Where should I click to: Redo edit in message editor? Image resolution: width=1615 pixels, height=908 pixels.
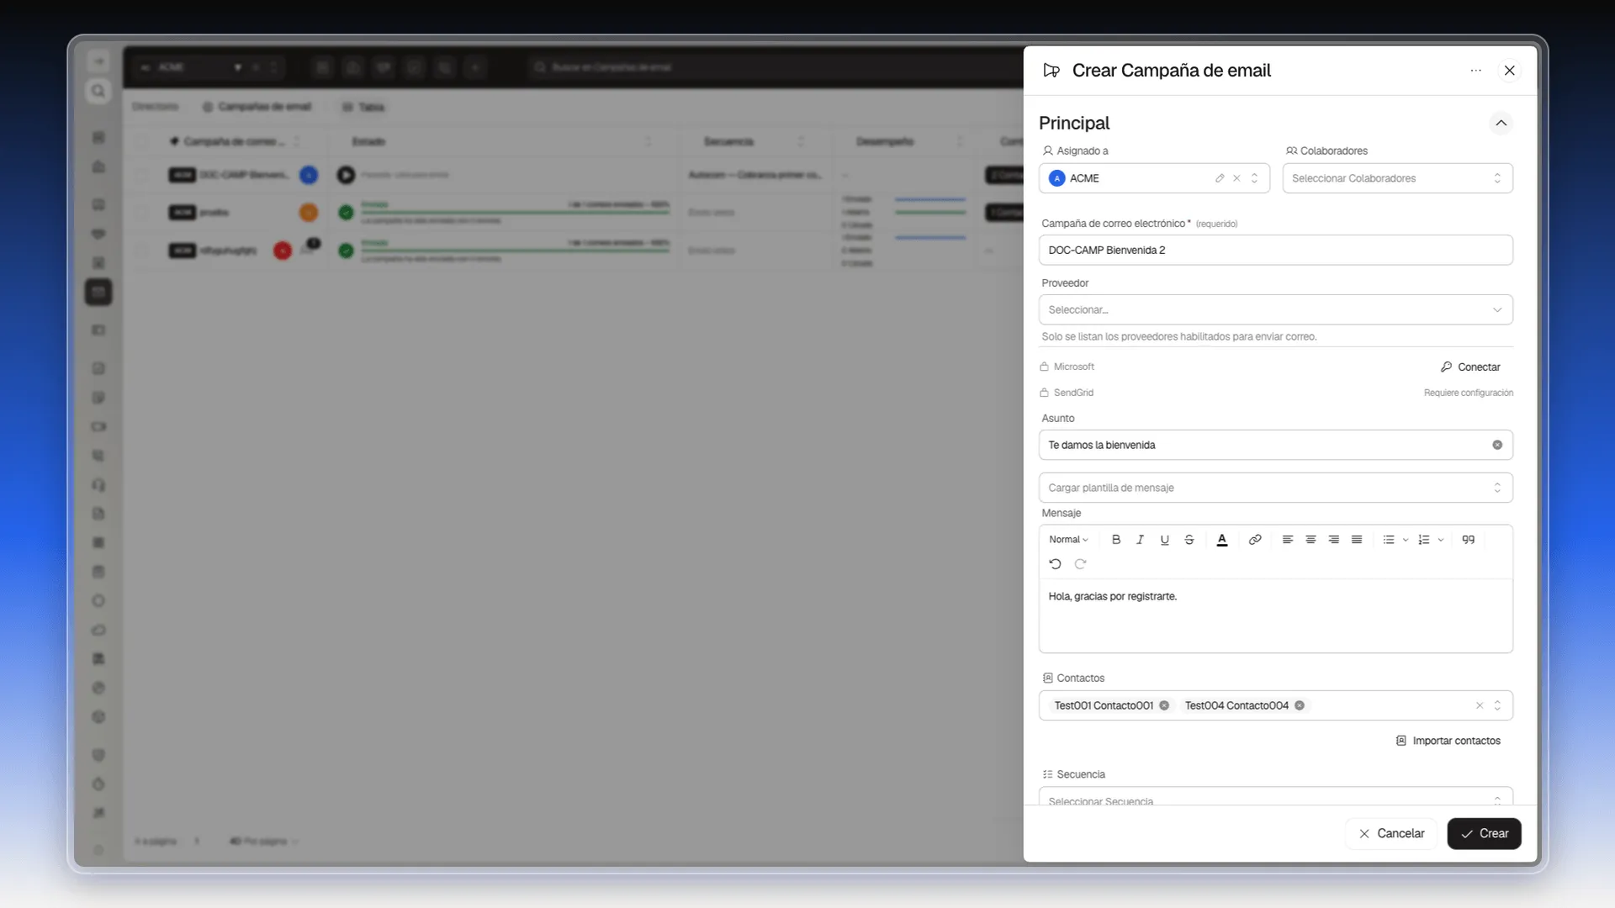1081,564
